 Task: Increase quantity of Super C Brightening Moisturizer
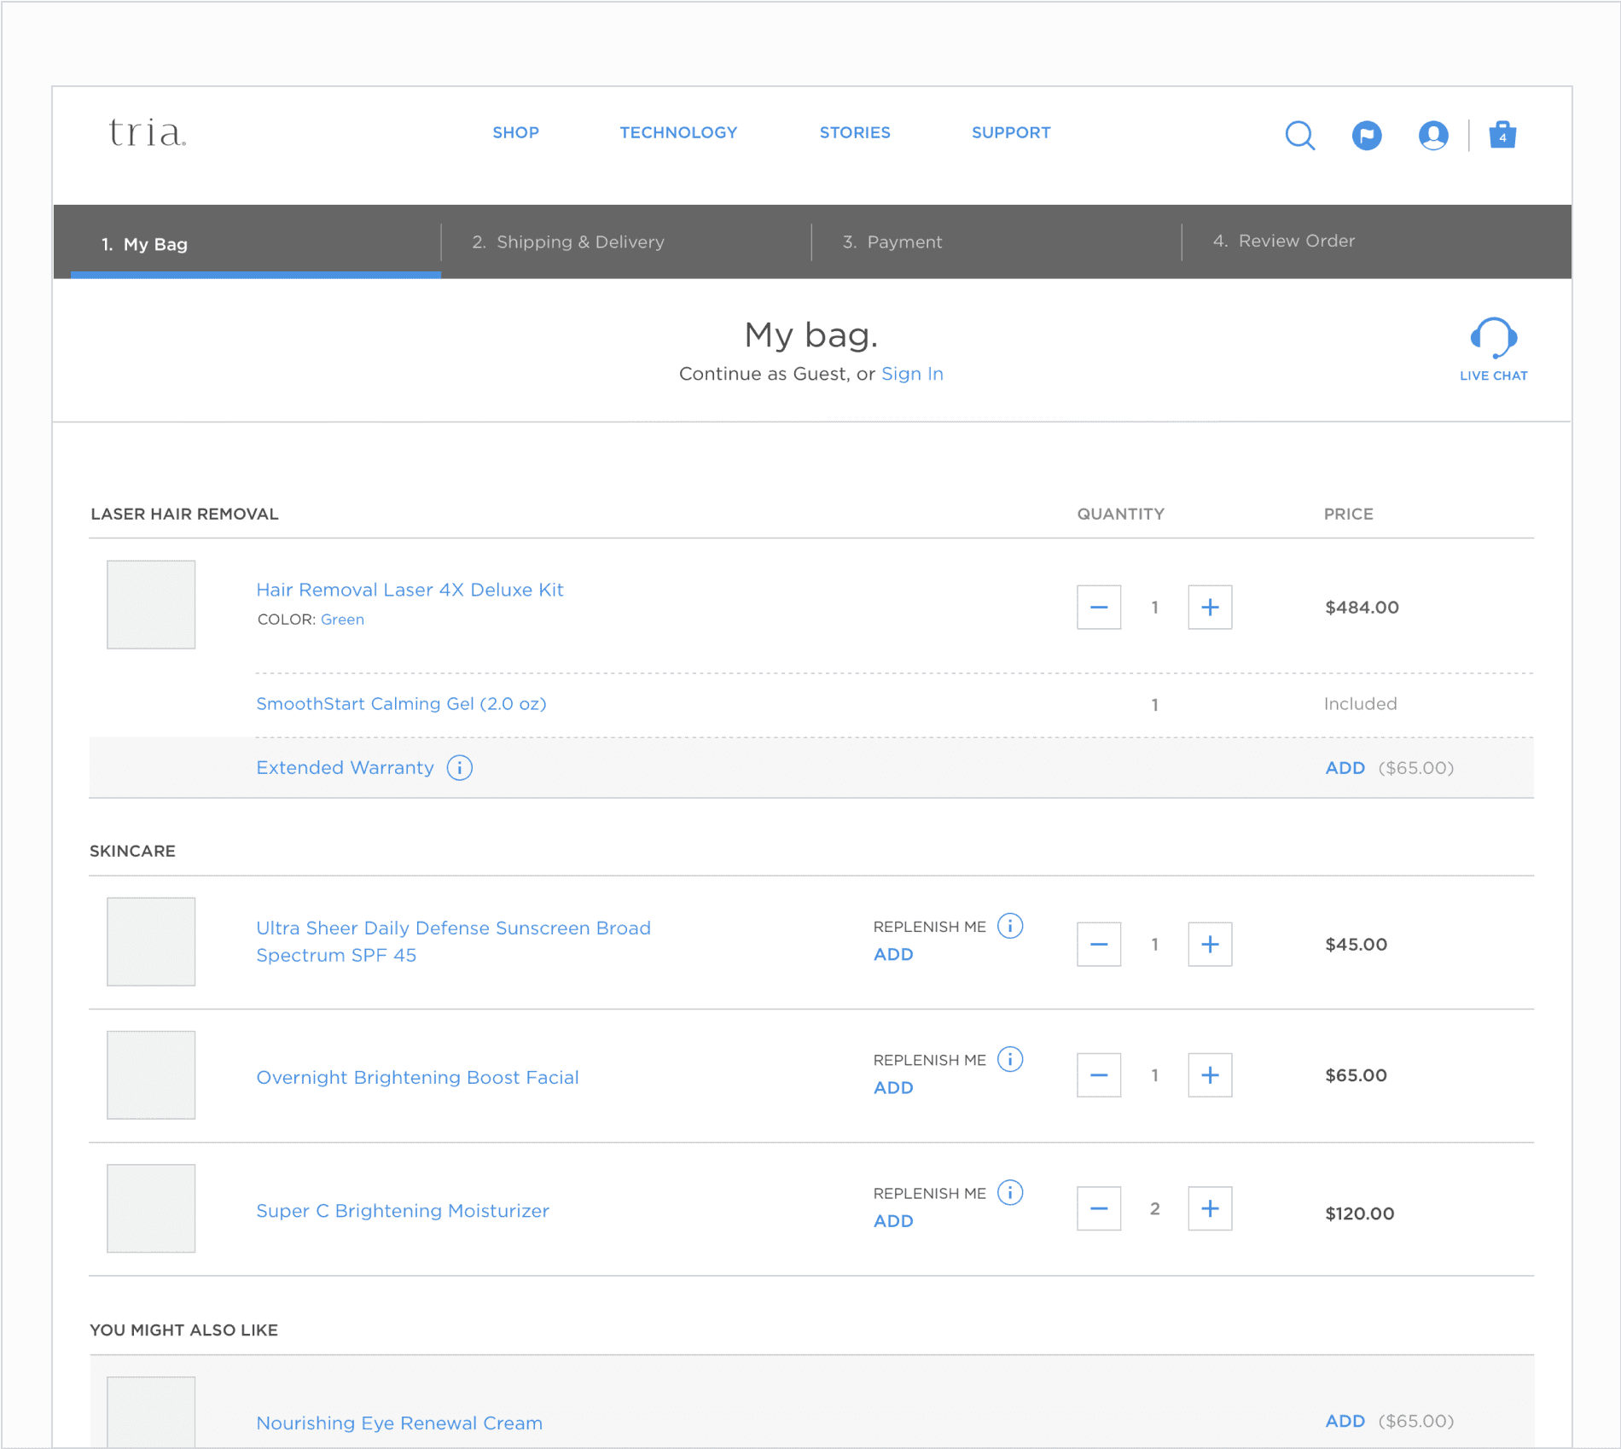point(1210,1208)
